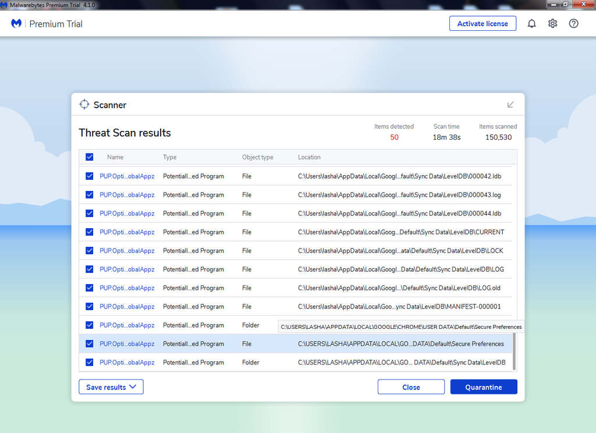Select location path ending in MANIFEST-000001

(399, 306)
